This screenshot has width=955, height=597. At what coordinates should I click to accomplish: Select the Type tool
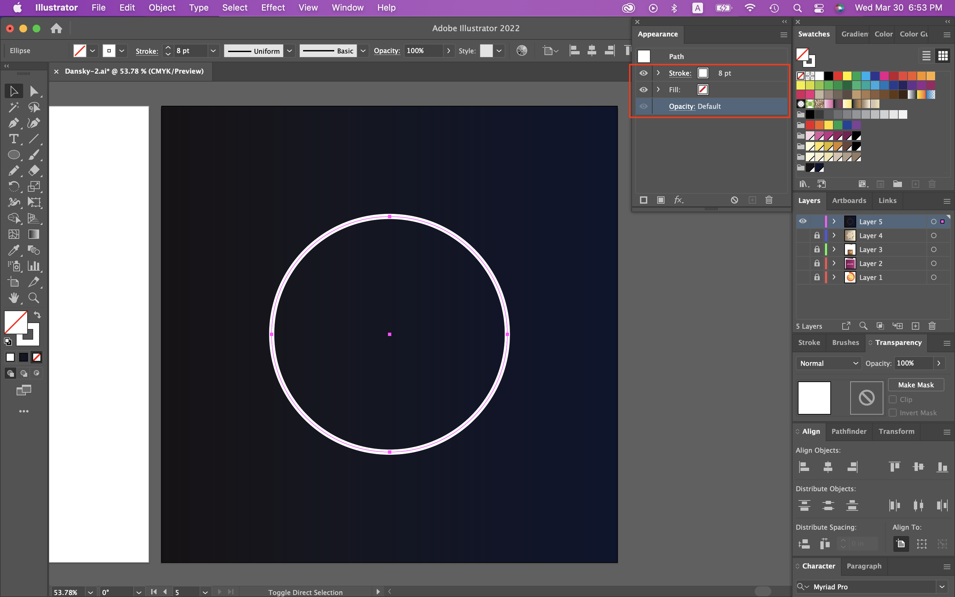pos(13,139)
